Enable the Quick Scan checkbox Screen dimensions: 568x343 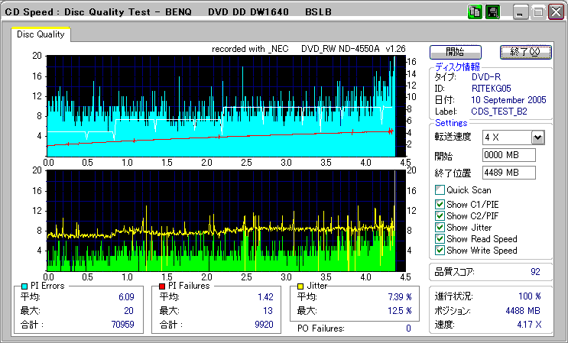click(x=440, y=189)
